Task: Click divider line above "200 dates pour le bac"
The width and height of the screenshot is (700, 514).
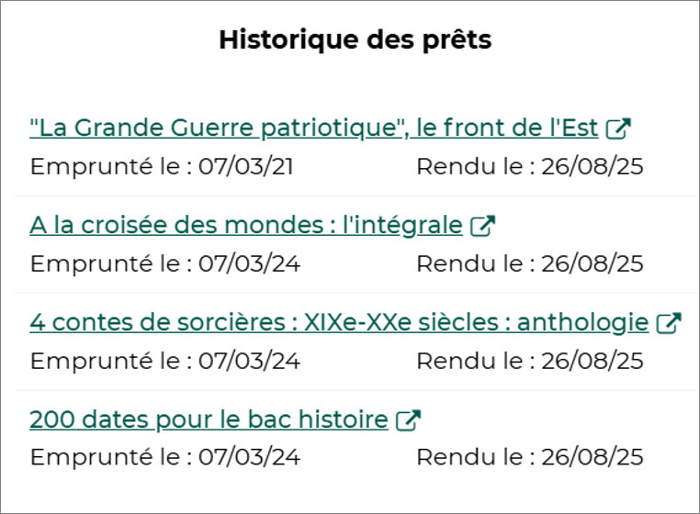Action: (x=356, y=390)
